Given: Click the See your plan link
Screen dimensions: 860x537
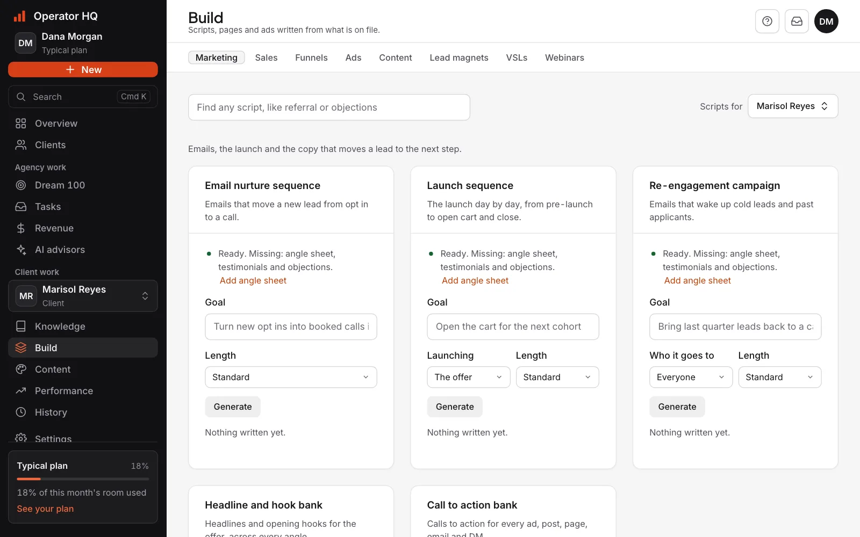Looking at the screenshot, I should (45, 509).
